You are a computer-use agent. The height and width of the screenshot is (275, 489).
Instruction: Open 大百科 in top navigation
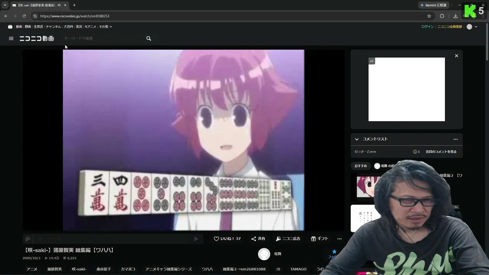[68, 27]
